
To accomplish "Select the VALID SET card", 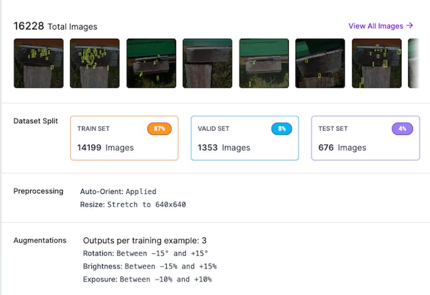I will pos(245,138).
